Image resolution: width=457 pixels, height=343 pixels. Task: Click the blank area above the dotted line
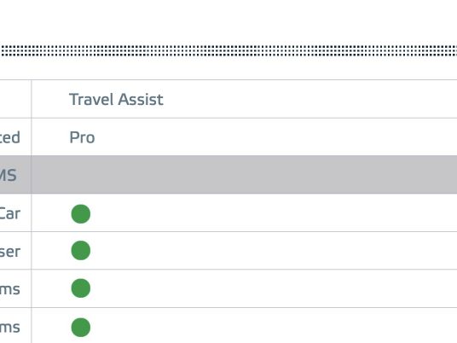pos(228,22)
